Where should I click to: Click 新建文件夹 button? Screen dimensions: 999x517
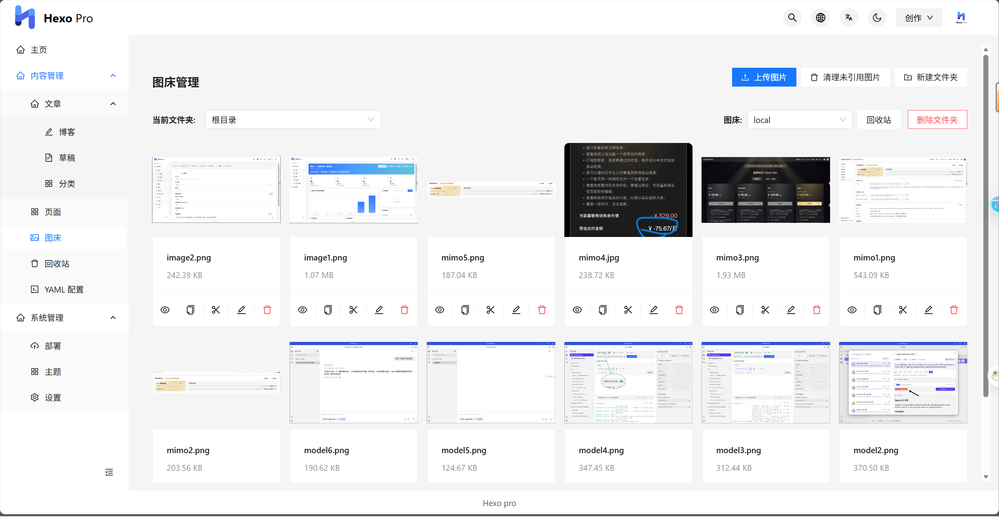(x=931, y=77)
